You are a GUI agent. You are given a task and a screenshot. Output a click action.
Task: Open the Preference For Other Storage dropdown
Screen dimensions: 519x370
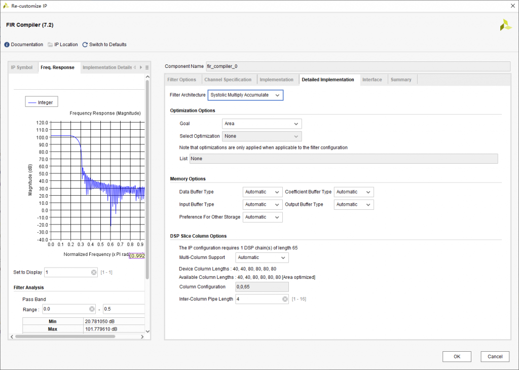263,217
